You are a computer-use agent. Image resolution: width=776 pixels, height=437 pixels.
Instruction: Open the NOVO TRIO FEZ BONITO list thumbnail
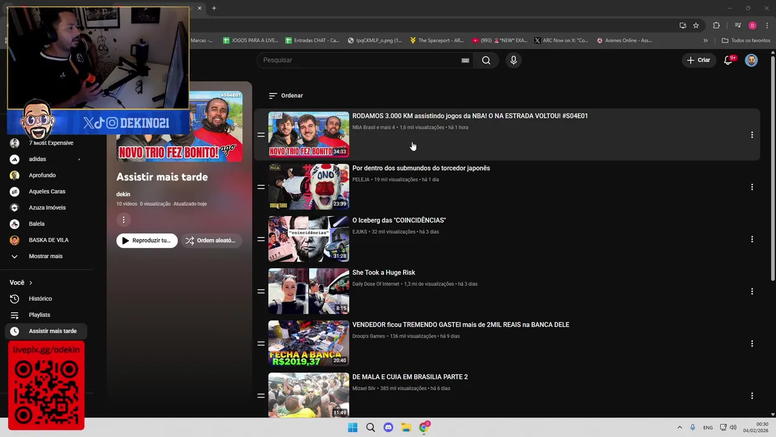click(x=309, y=135)
